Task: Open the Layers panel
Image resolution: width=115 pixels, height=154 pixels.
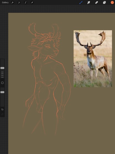Action: click(x=104, y=3)
